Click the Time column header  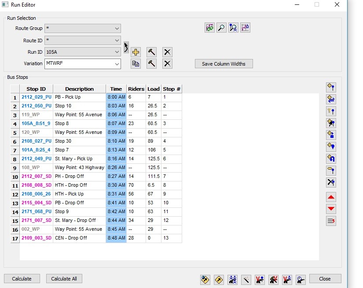116,89
